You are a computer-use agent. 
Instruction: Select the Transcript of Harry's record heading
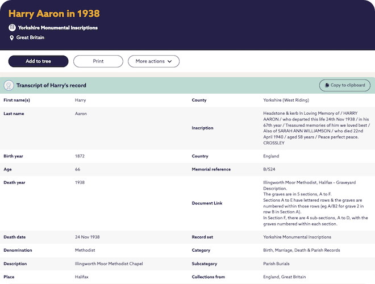coord(51,85)
